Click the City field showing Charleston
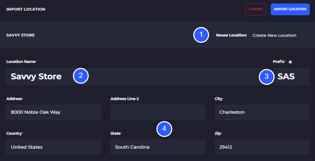The width and height of the screenshot is (315, 161). pyautogui.click(x=262, y=112)
